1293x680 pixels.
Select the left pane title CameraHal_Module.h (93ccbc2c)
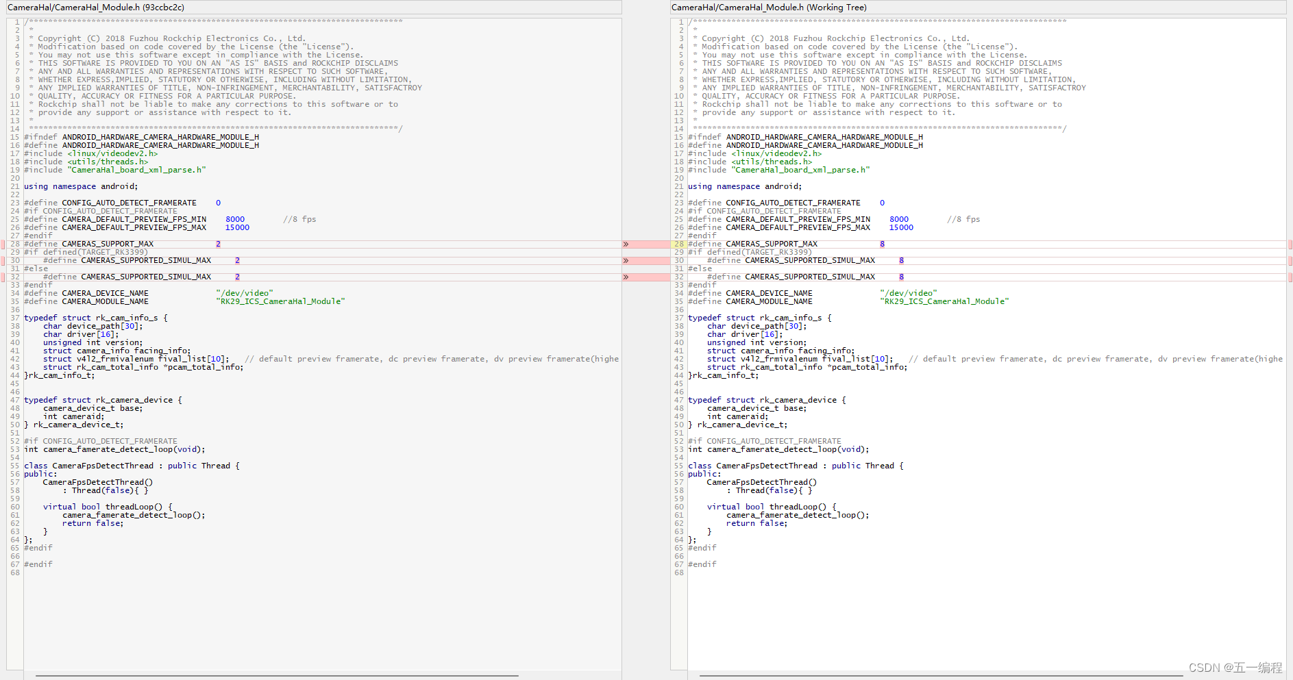pyautogui.click(x=96, y=8)
